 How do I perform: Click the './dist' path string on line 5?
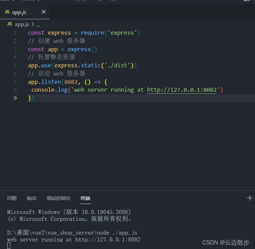(x=118, y=66)
